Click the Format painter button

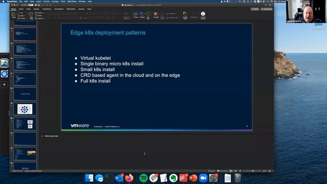21,18
